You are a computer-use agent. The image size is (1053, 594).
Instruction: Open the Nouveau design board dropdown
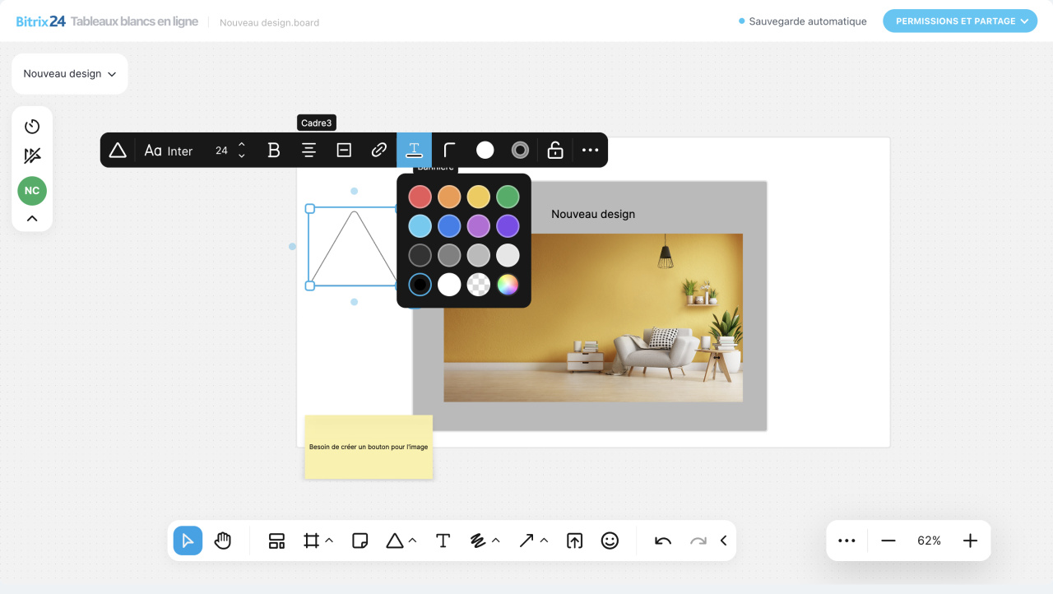point(69,73)
